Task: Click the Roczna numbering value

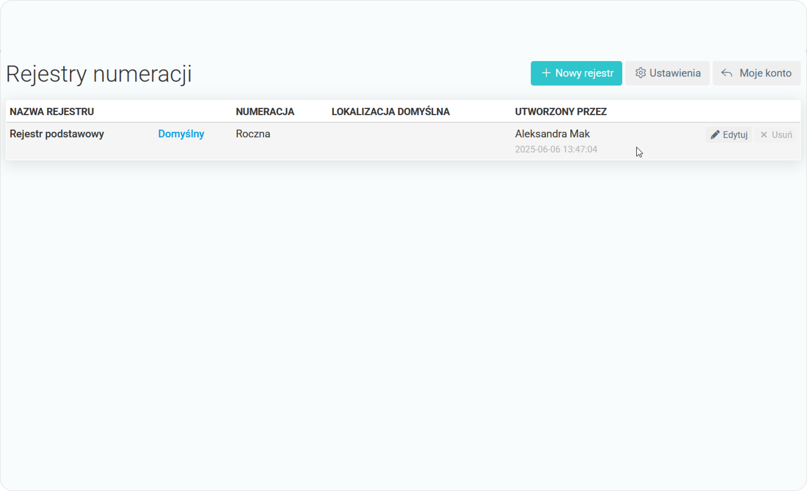Action: point(253,134)
